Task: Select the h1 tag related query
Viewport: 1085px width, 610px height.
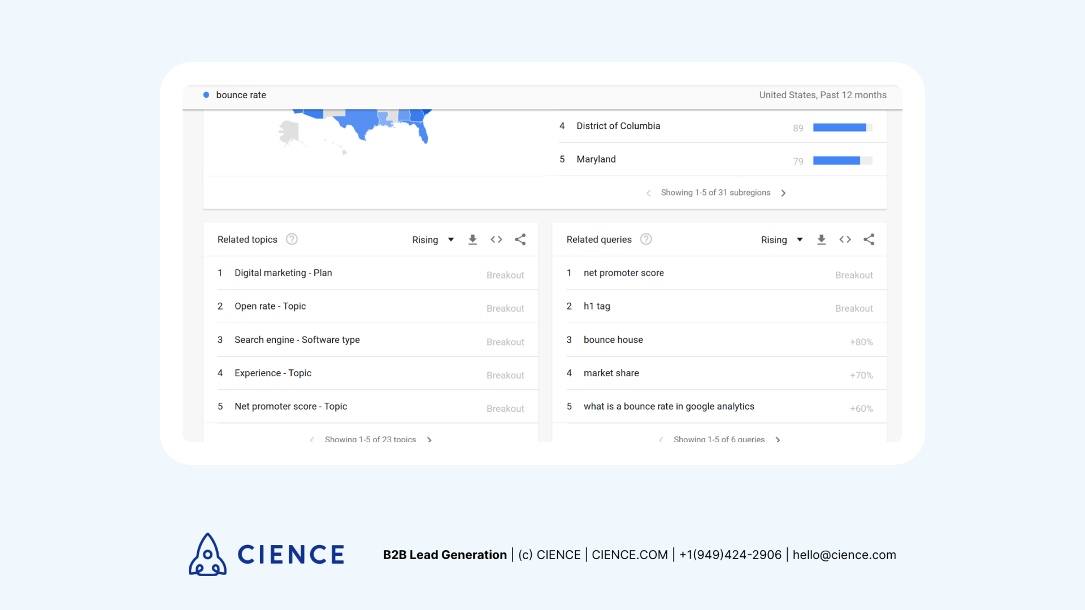Action: 597,306
